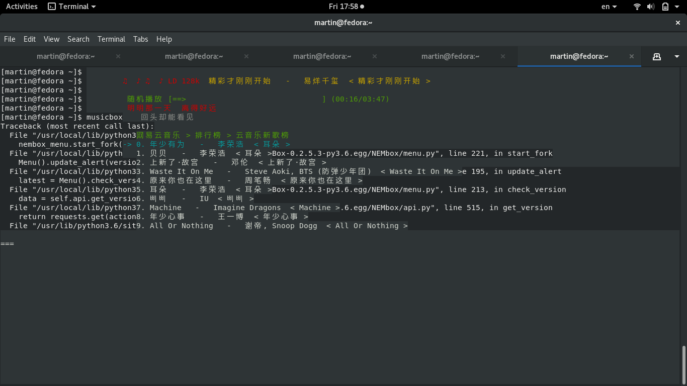Switch to the first martin@fedora:~ tab
Image resolution: width=687 pixels, height=386 pixels.
coord(65,56)
